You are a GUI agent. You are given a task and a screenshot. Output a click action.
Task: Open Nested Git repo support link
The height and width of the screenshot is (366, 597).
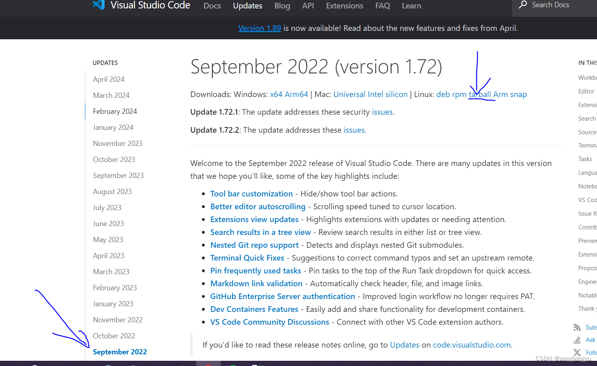click(x=254, y=245)
